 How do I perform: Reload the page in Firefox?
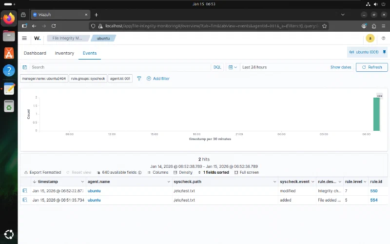(x=54, y=26)
